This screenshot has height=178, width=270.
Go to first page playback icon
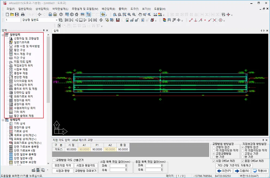[x=67, y=20]
